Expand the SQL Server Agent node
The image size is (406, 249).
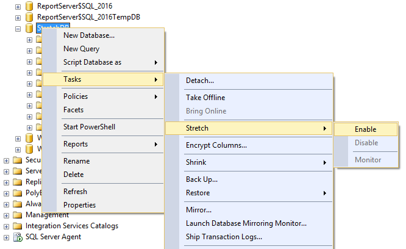7,237
